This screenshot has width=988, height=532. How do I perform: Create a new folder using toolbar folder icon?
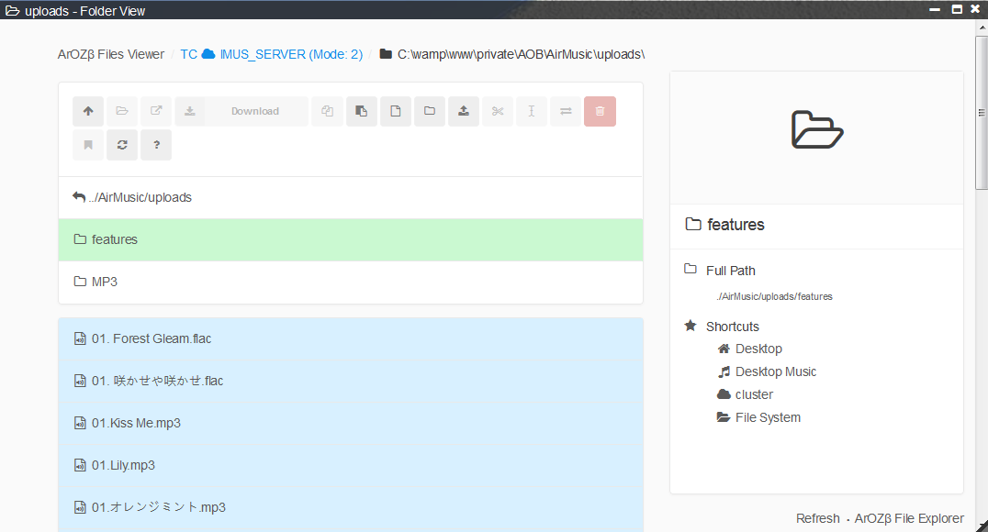(430, 112)
